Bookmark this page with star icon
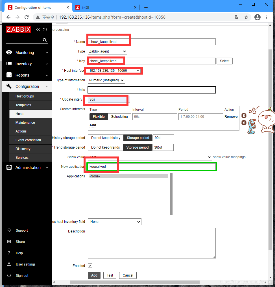 (x=246, y=17)
